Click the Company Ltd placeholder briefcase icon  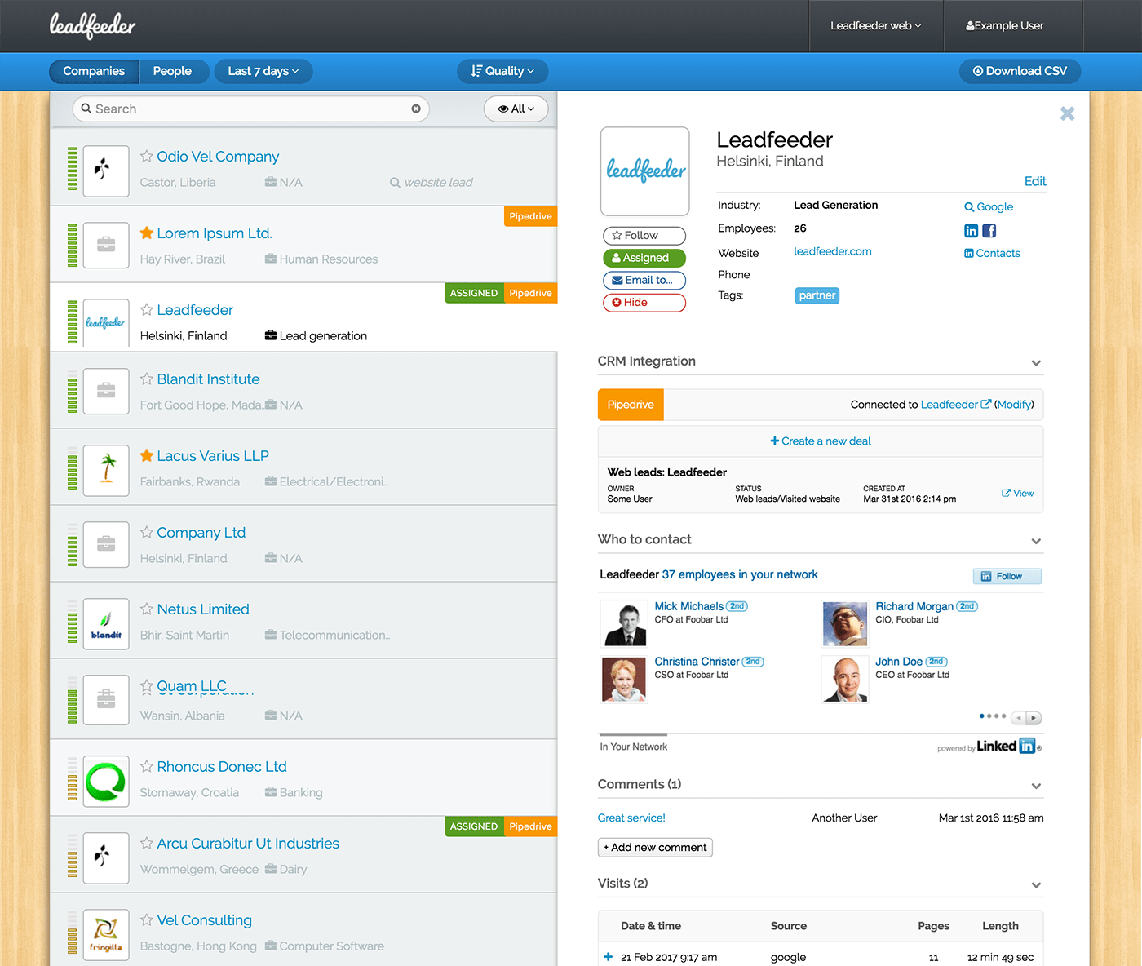pos(106,544)
